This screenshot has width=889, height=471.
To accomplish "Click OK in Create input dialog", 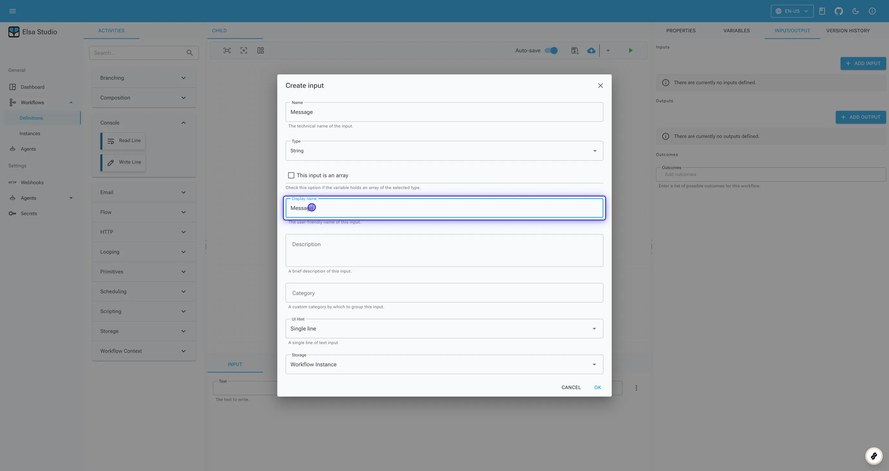I will 597,388.
